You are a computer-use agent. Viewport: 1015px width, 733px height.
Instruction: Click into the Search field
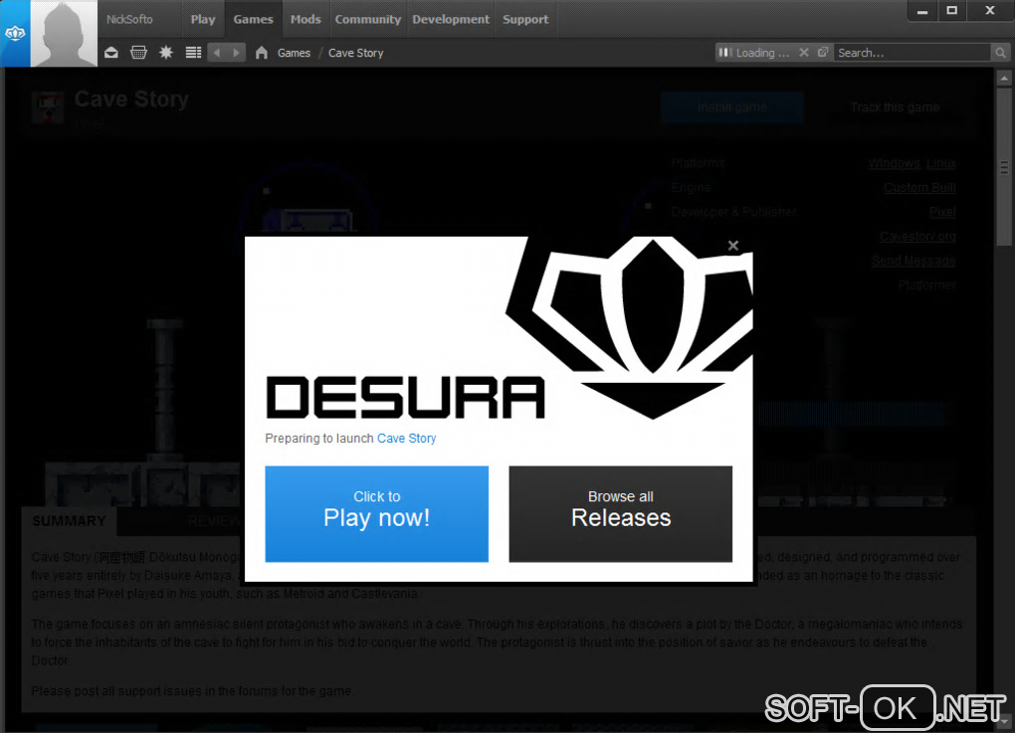click(913, 53)
